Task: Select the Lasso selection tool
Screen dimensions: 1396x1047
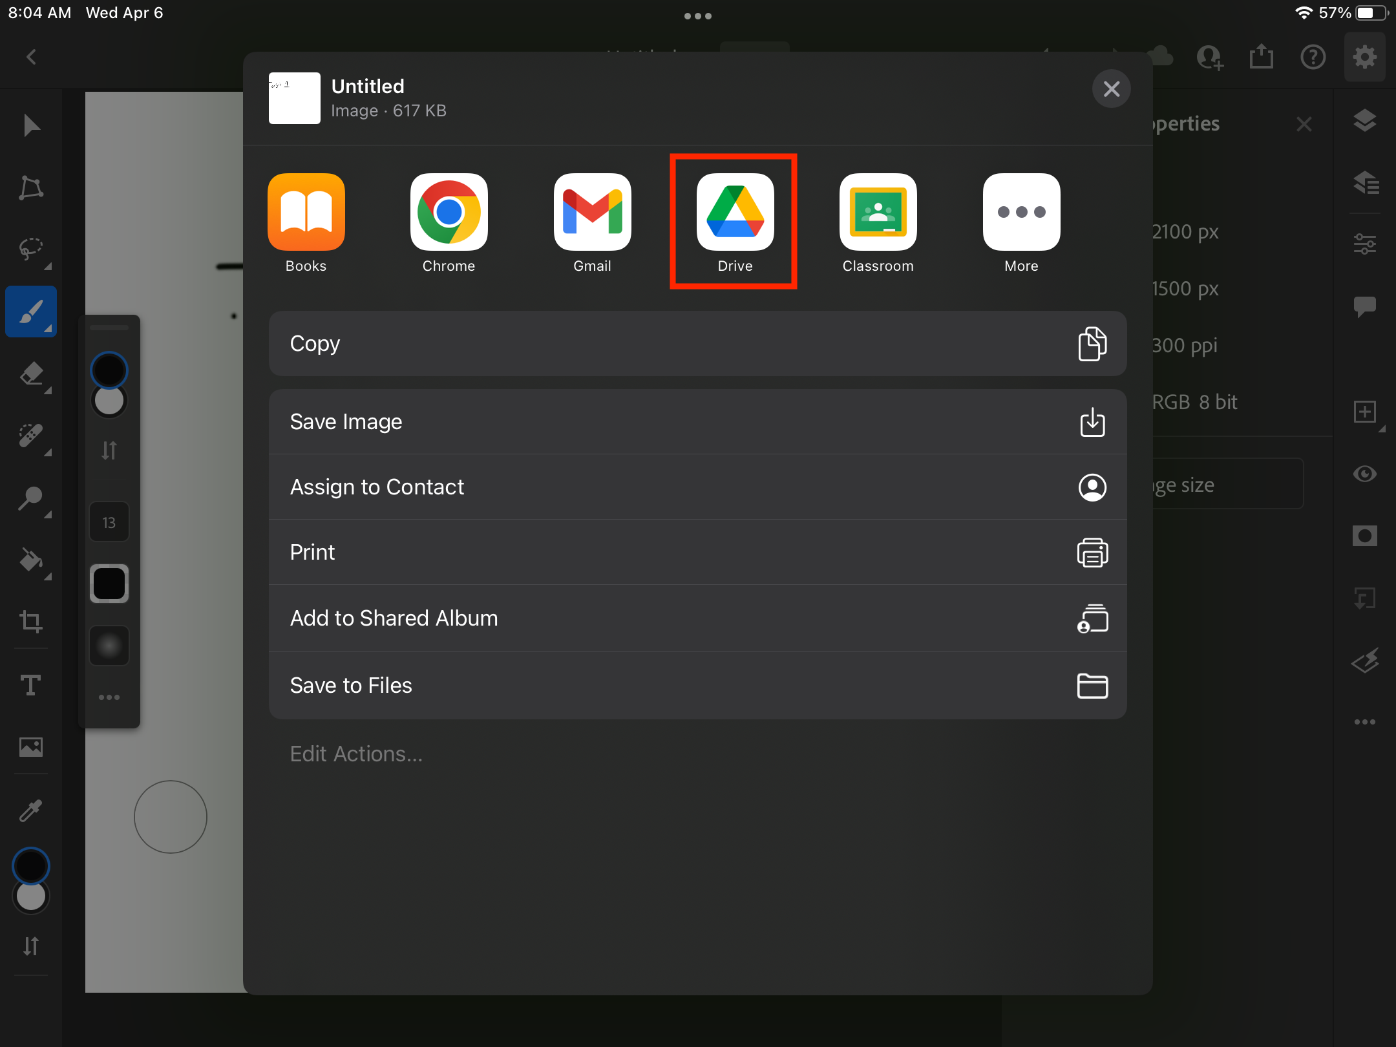Action: (x=30, y=249)
